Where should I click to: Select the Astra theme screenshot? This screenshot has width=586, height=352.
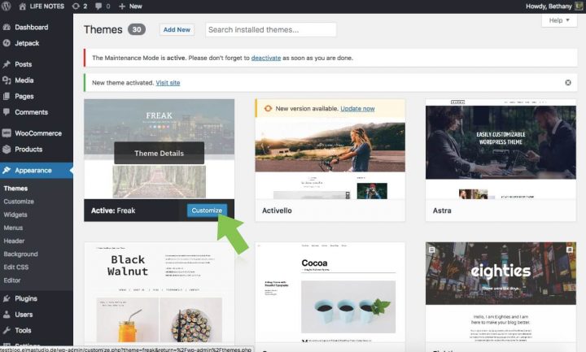coord(501,149)
